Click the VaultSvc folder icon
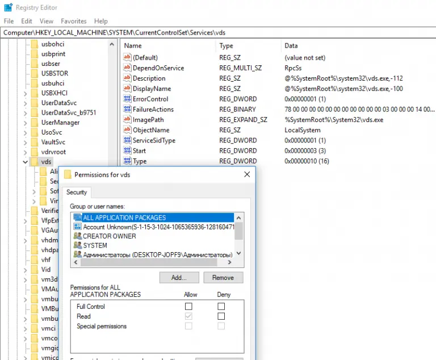 (x=34, y=142)
